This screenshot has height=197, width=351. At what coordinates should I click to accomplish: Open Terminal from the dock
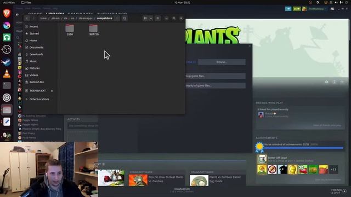(x=7, y=85)
